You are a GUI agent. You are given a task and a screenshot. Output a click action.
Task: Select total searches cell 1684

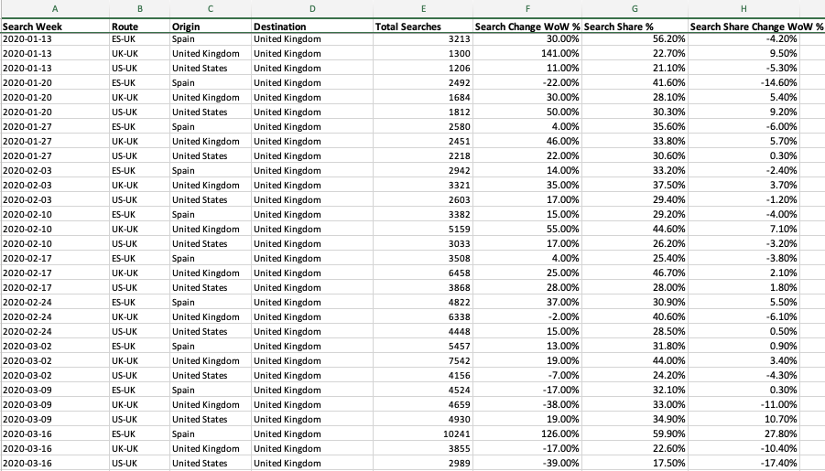click(x=422, y=97)
